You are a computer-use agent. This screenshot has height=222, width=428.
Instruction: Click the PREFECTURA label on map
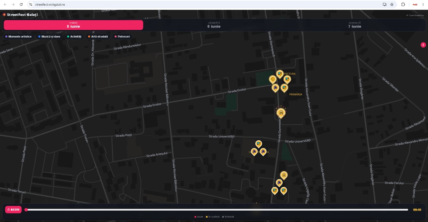pyautogui.click(x=290, y=74)
